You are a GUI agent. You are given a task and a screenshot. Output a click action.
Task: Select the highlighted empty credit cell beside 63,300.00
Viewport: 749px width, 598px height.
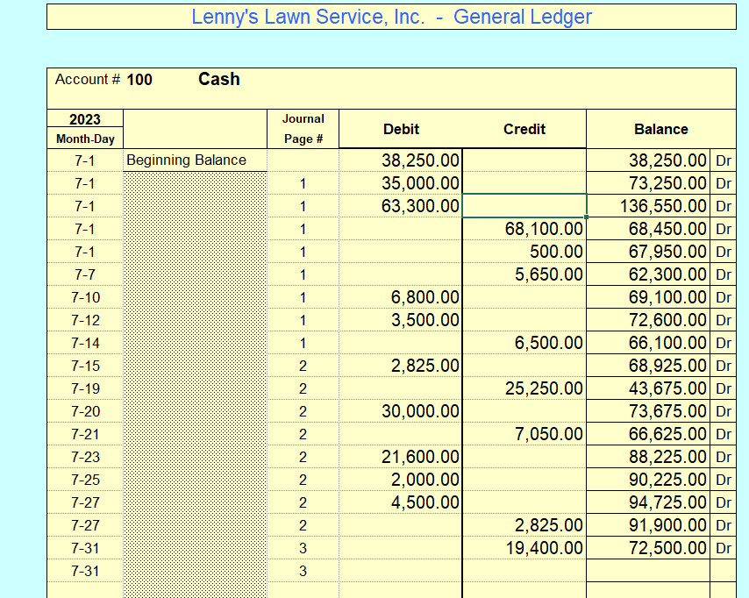pyautogui.click(x=524, y=206)
